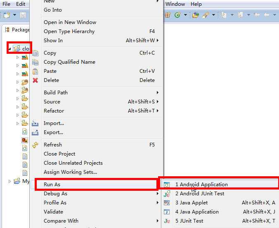Select the image file icon in the tree
The height and width of the screenshot is (228, 279).
click(25, 140)
